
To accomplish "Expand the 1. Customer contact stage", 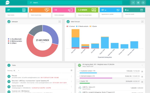I will [78, 71].
